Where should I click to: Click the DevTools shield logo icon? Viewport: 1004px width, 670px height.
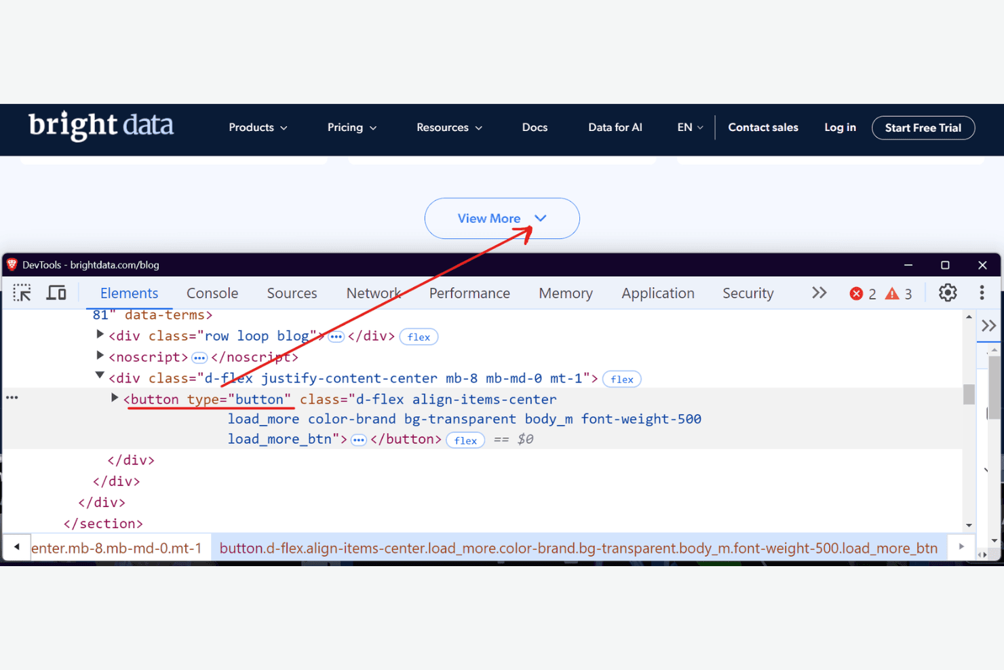tap(12, 264)
